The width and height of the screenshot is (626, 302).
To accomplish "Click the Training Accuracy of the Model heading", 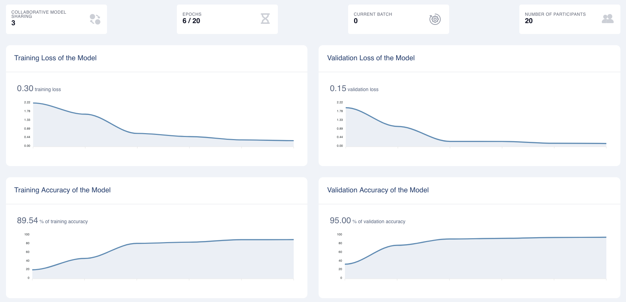I will 62,190.
